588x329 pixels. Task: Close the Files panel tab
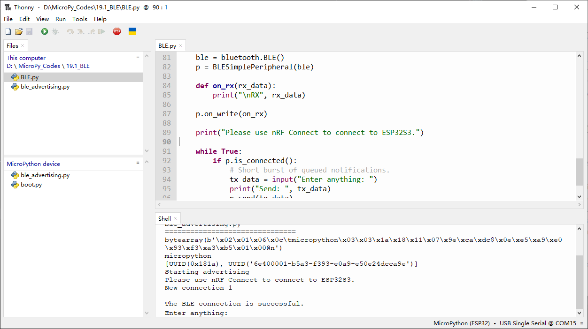(x=23, y=45)
